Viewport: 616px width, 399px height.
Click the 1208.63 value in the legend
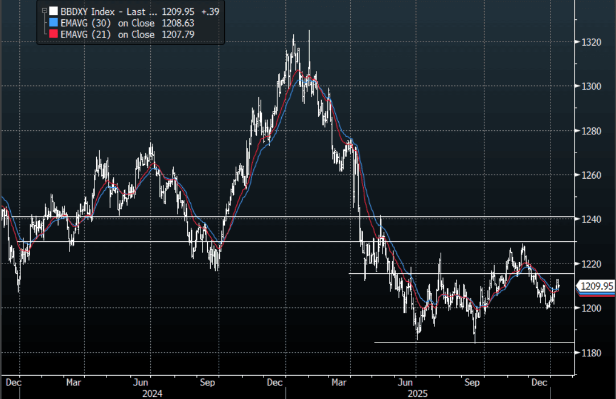pyautogui.click(x=178, y=23)
